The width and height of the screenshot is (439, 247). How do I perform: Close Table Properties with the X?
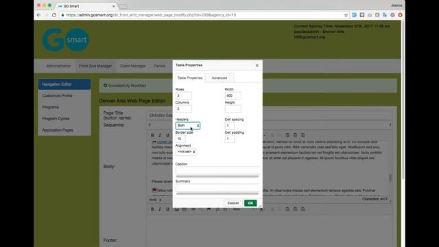point(257,65)
